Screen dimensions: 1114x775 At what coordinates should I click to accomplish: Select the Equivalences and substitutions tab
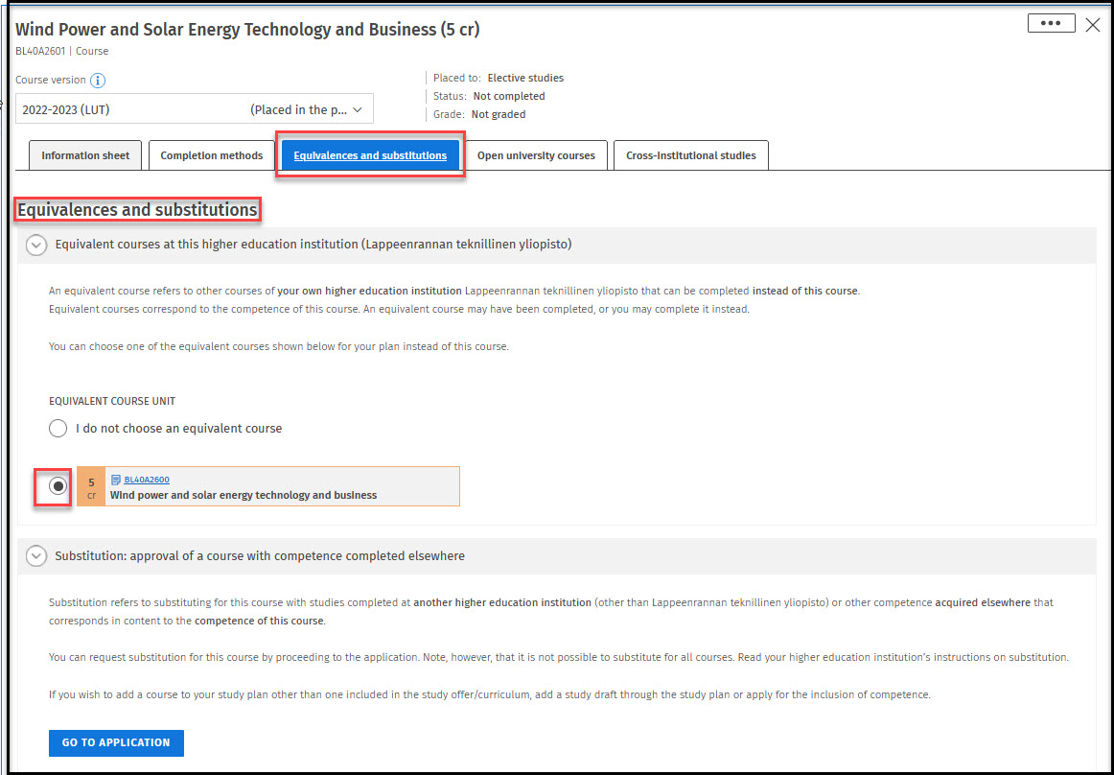coord(370,155)
